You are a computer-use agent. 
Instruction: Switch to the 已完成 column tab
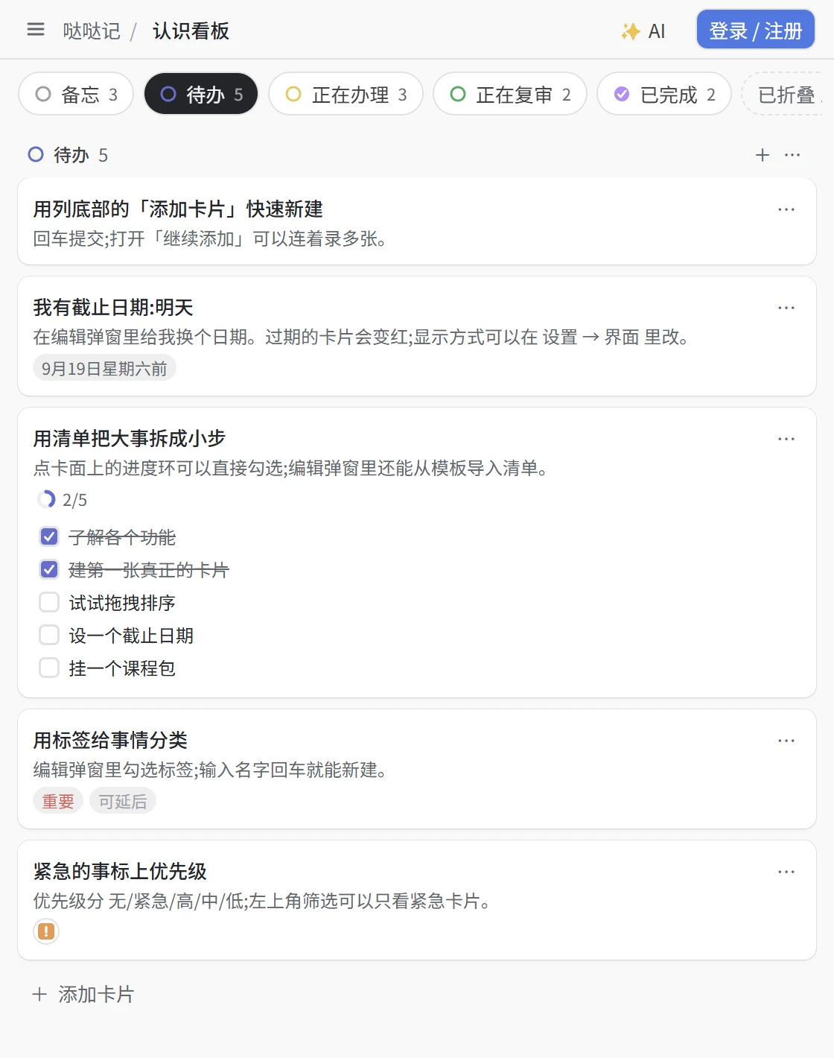click(664, 94)
